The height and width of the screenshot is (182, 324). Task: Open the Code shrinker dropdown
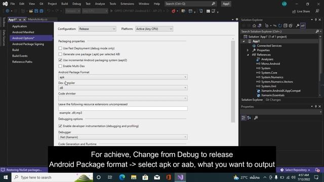tap(123, 99)
